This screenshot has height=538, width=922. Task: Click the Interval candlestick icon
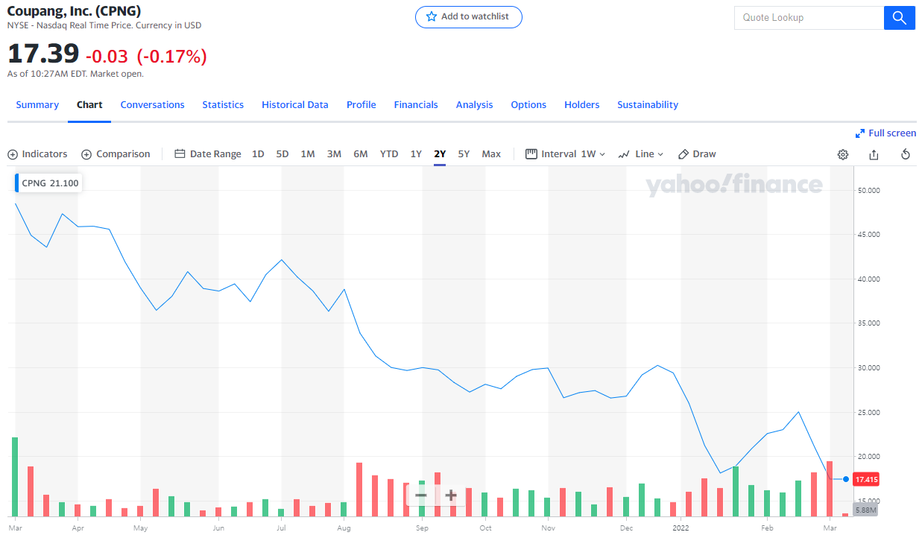point(531,154)
